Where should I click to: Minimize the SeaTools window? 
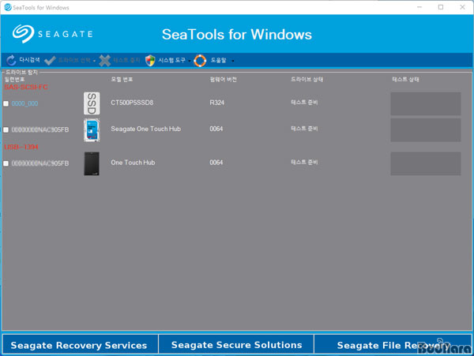419,7
